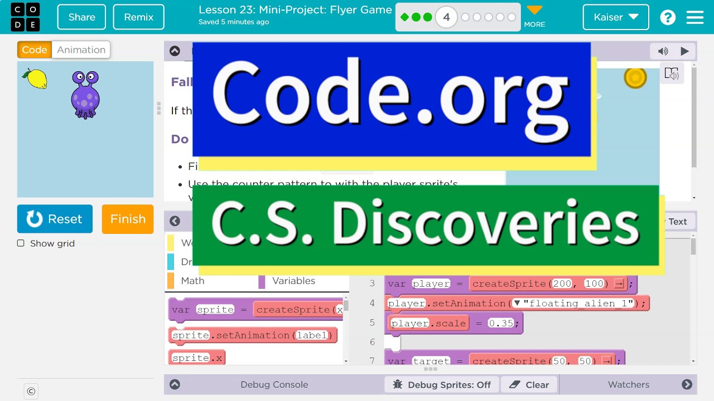Open the Kaiser account dropdown
Screen dimensions: 714x401
click(616, 17)
